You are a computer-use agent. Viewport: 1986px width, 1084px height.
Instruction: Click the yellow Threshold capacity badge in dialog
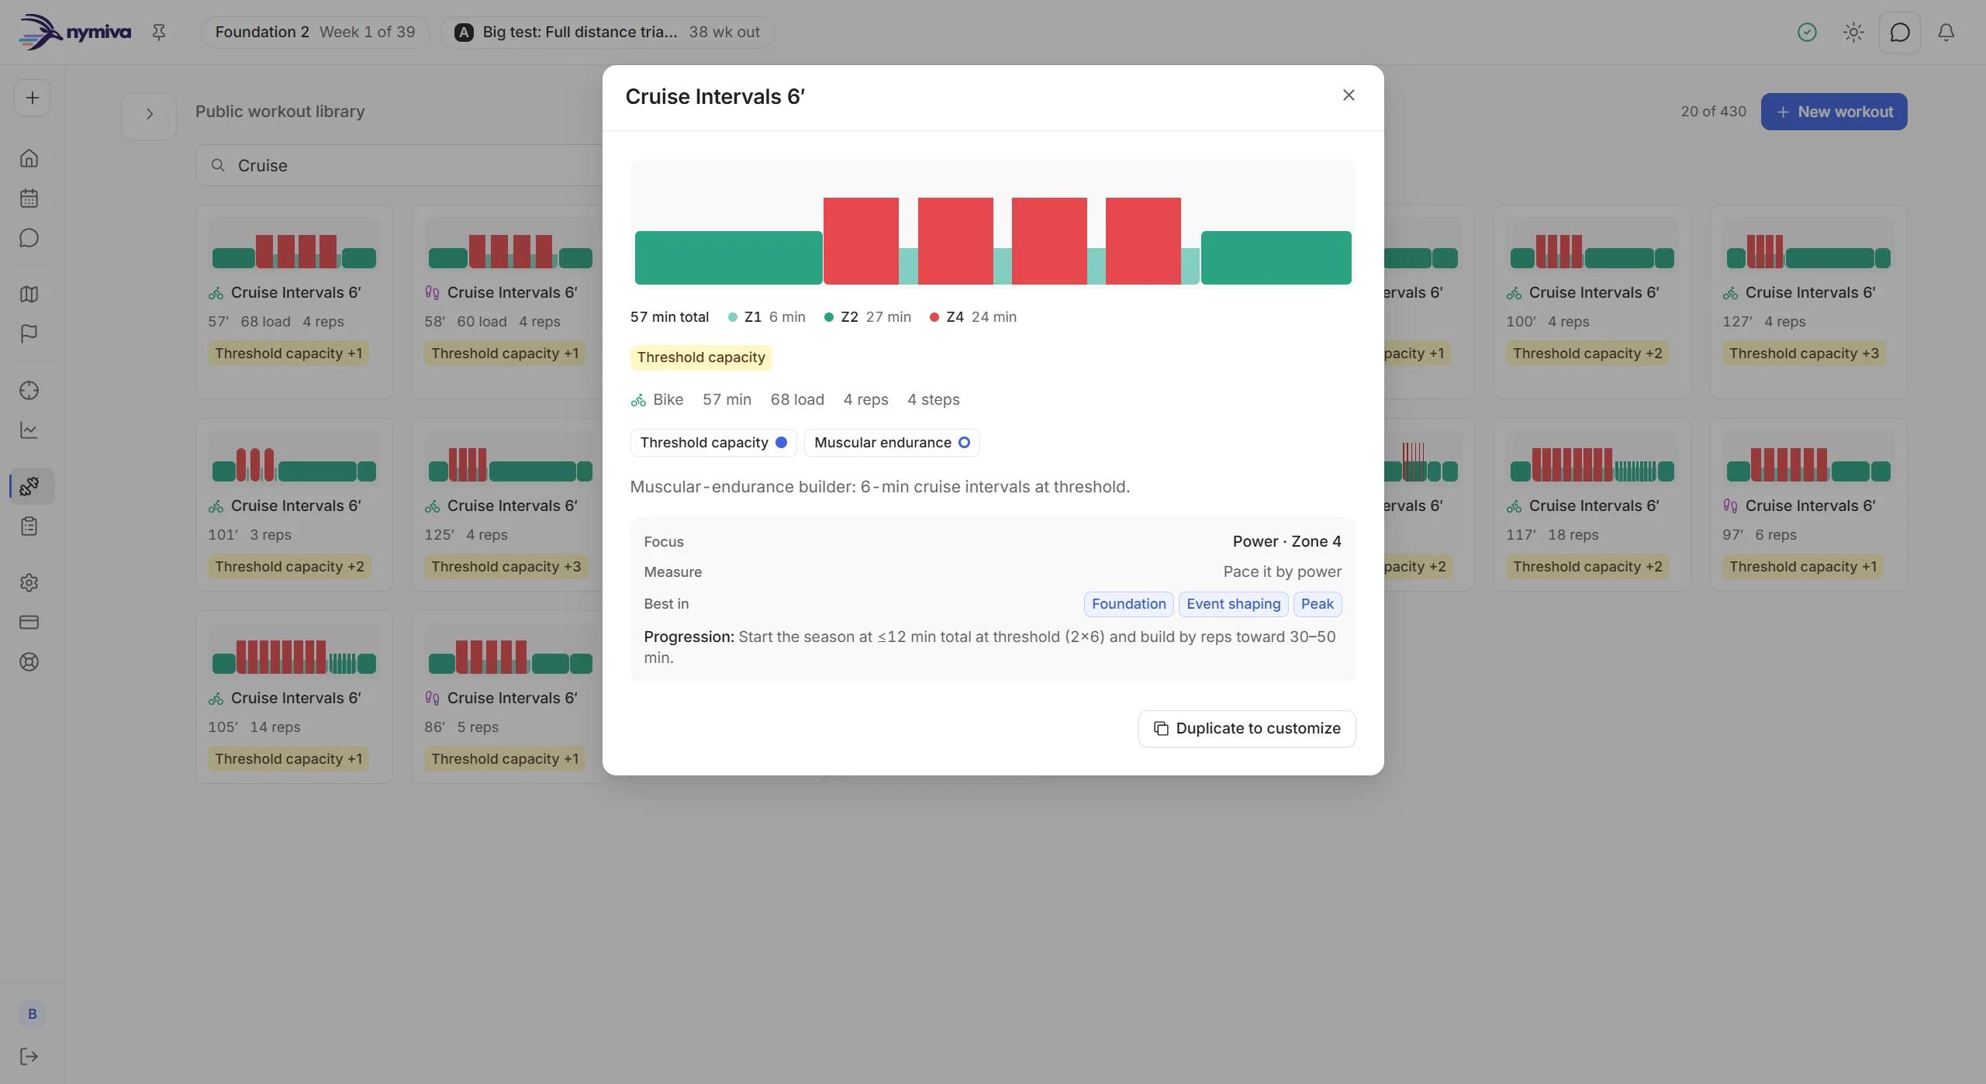[700, 357]
